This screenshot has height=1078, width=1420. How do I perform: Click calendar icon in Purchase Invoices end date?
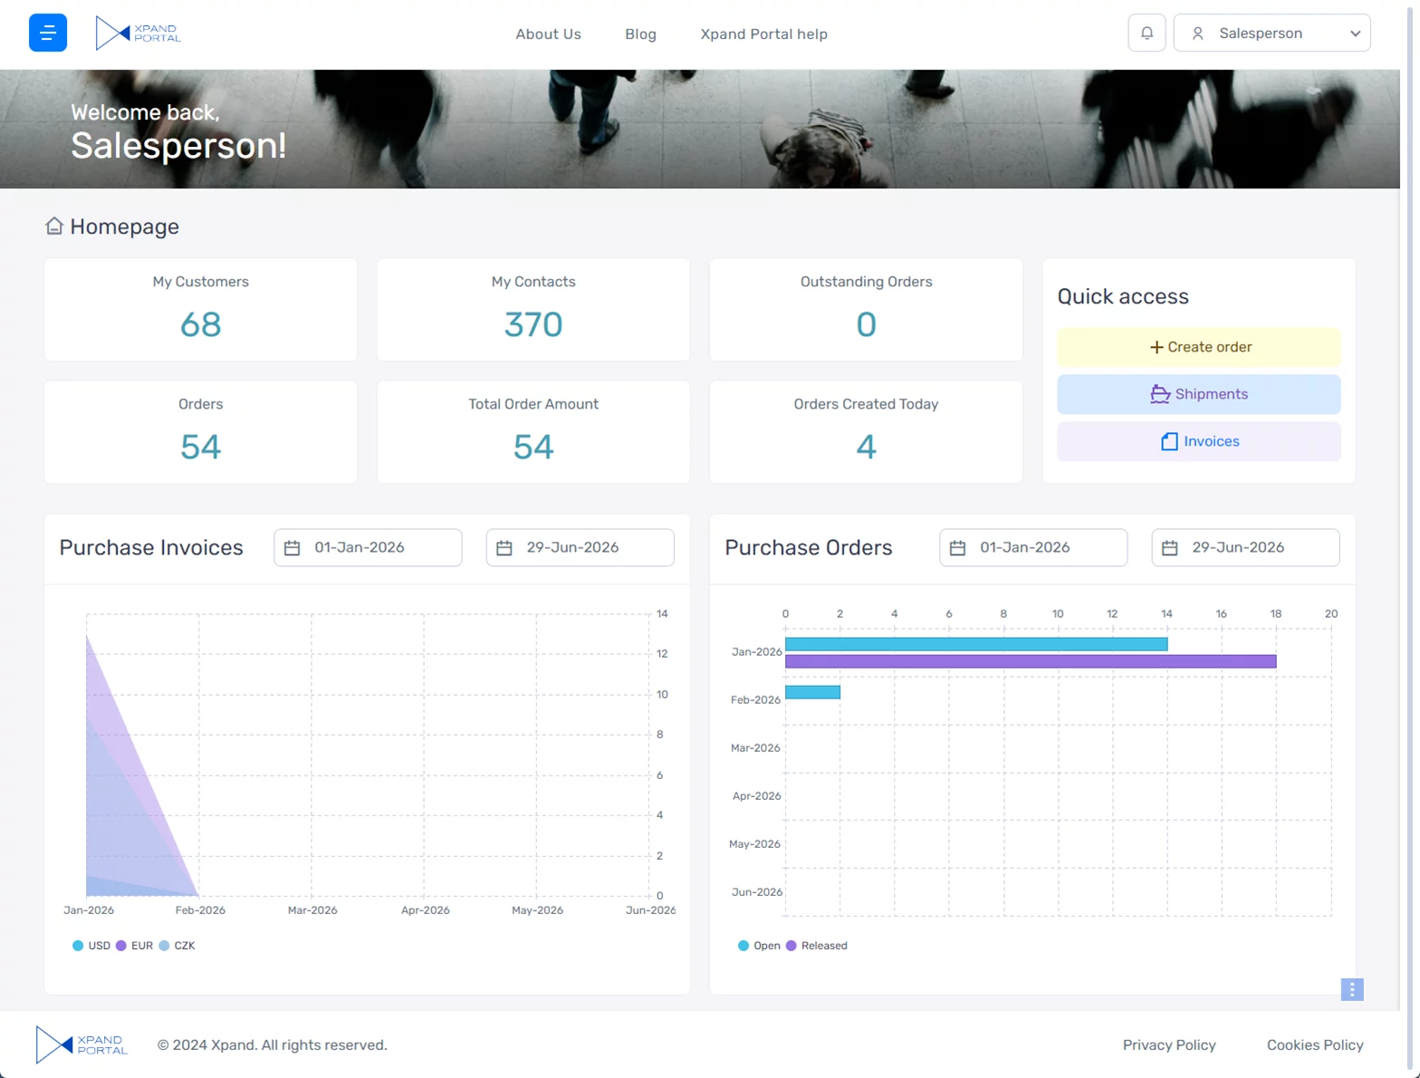pos(504,548)
